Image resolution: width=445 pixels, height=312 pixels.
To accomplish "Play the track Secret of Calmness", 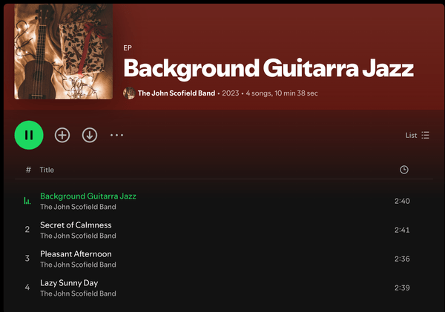I will pyautogui.click(x=76, y=225).
